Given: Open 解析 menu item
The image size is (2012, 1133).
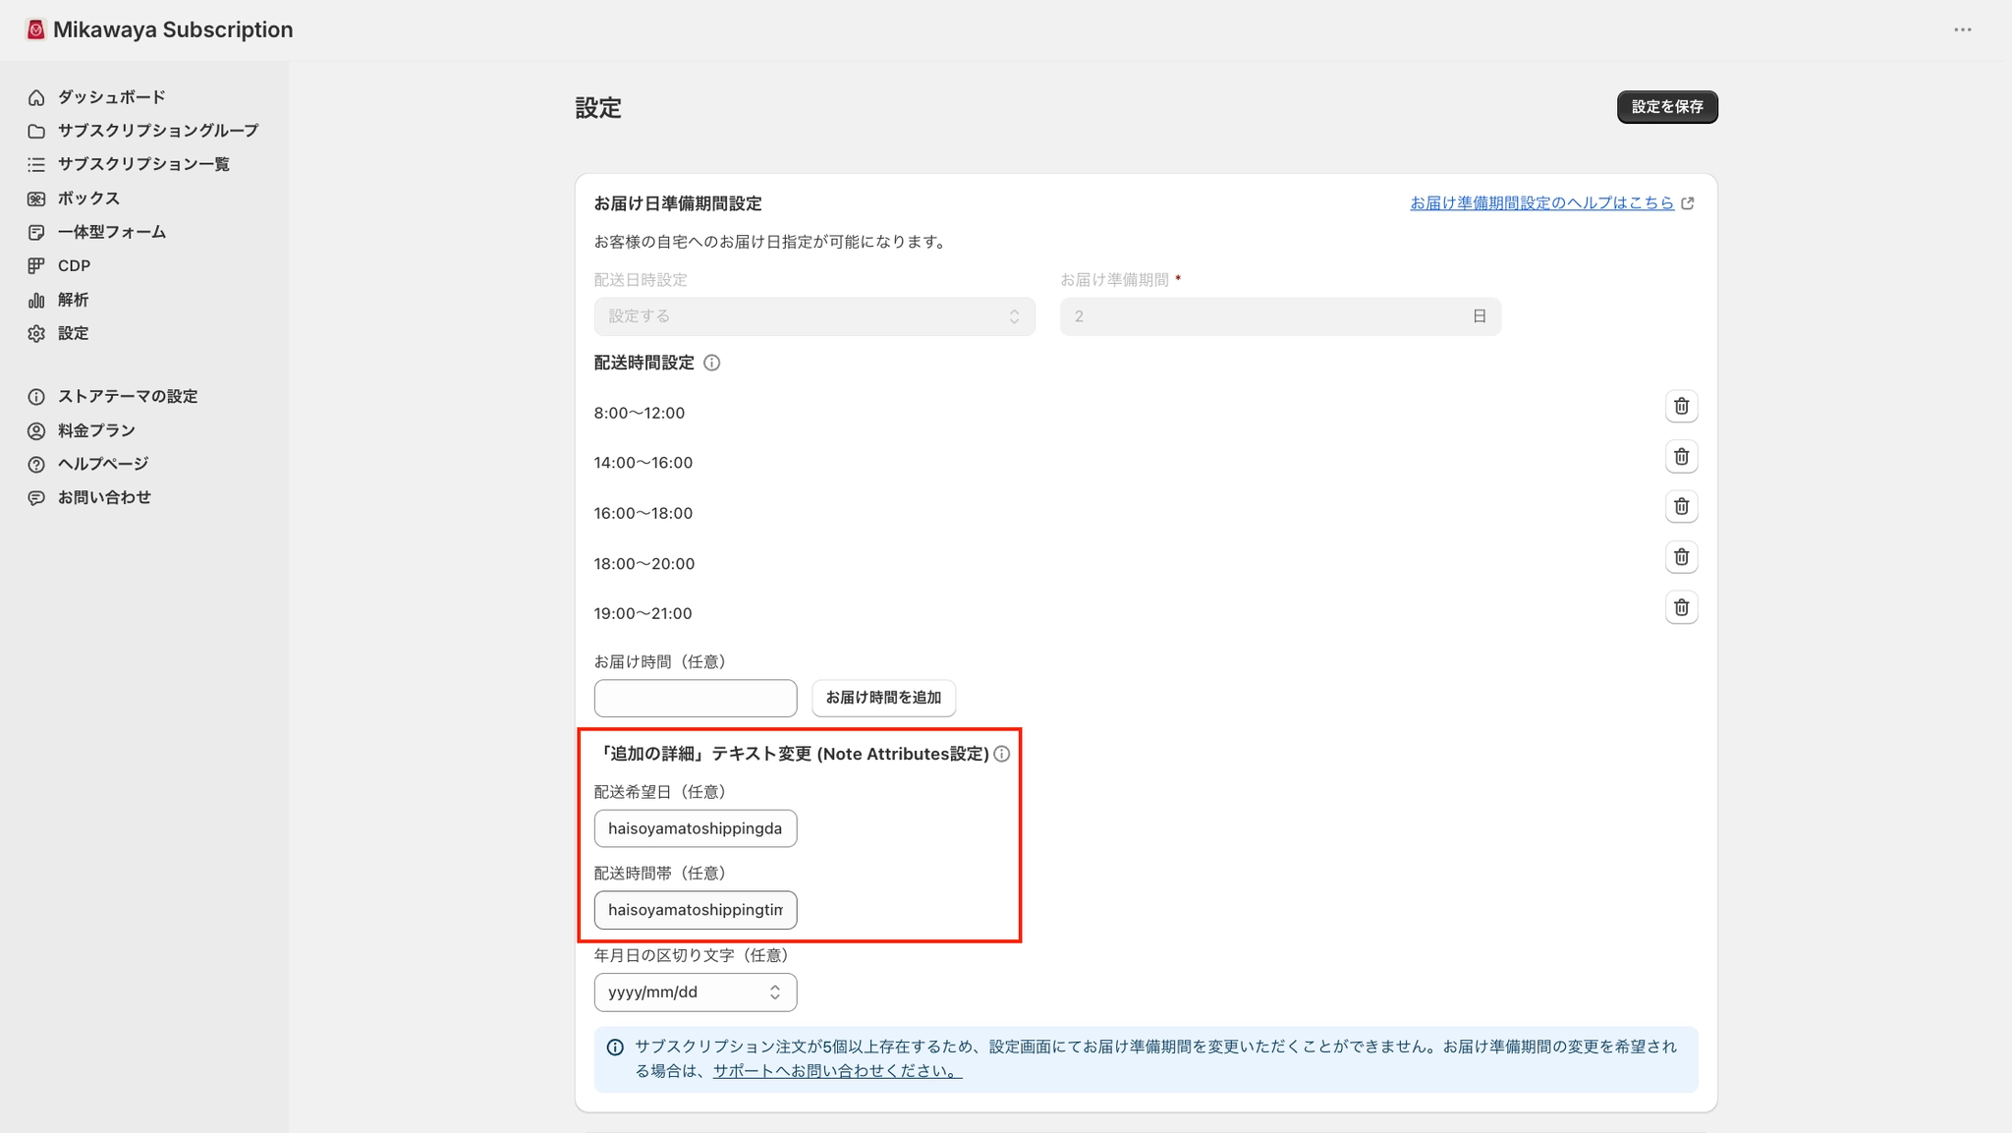Looking at the screenshot, I should pyautogui.click(x=73, y=300).
